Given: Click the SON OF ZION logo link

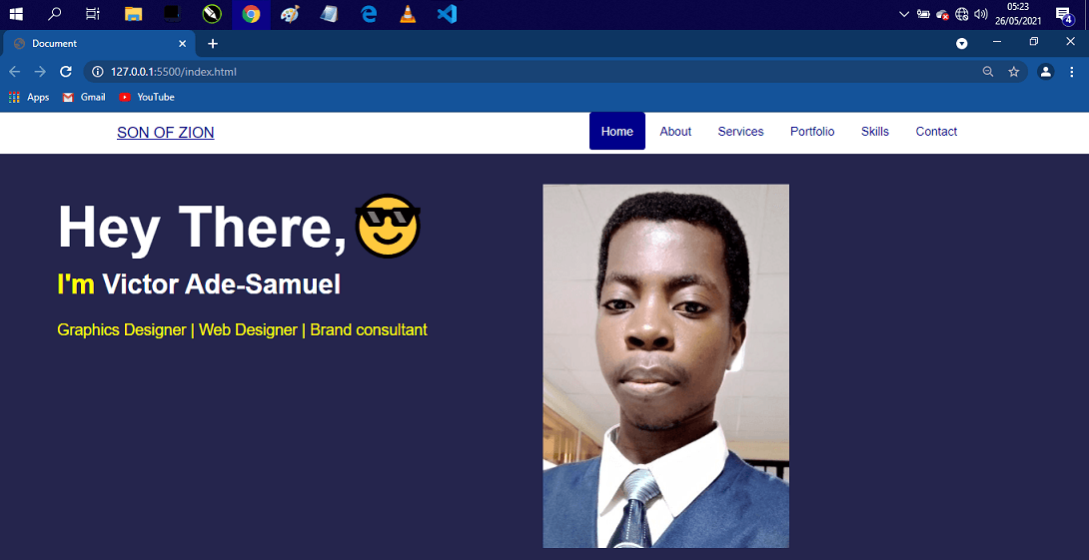Looking at the screenshot, I should click(x=165, y=133).
